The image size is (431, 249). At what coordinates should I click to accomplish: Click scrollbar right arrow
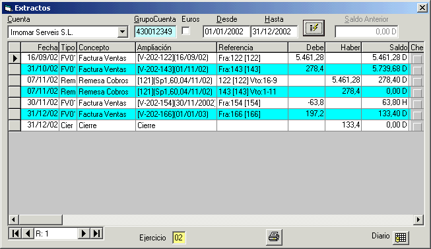coord(418,219)
